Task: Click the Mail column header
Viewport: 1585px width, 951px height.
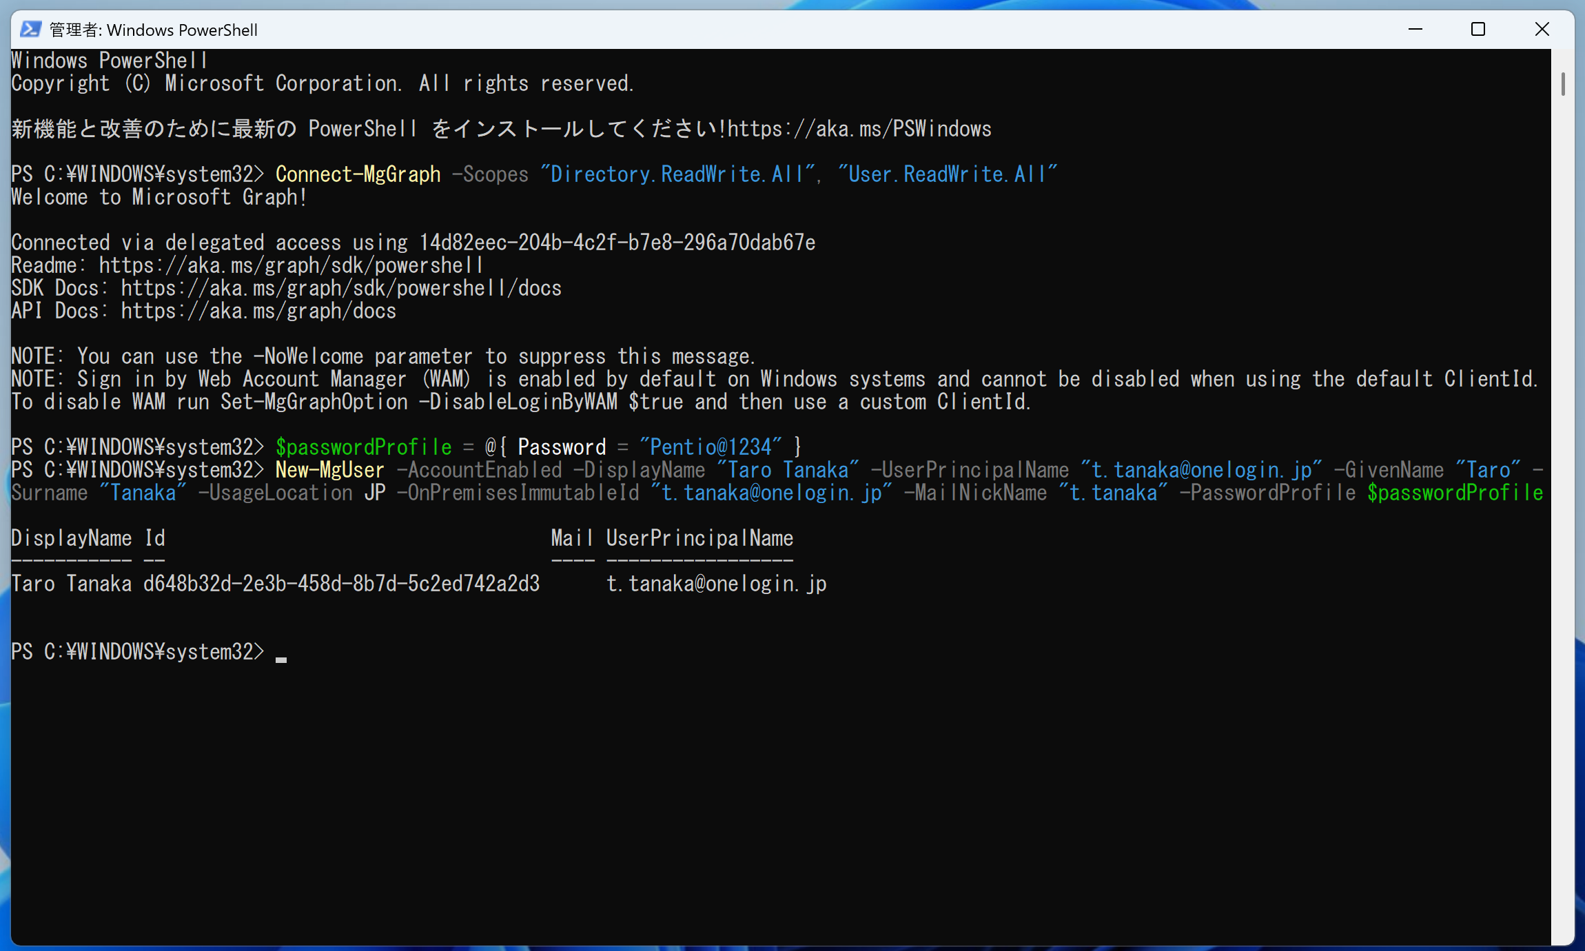Action: pyautogui.click(x=572, y=538)
